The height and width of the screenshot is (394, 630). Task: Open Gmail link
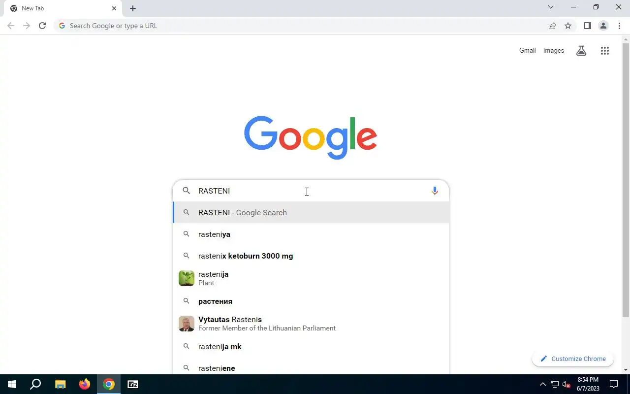(x=527, y=50)
